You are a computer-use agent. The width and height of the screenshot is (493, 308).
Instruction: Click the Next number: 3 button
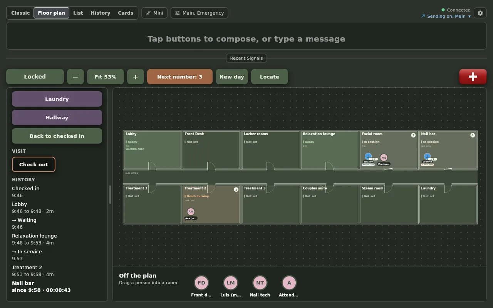click(x=180, y=77)
